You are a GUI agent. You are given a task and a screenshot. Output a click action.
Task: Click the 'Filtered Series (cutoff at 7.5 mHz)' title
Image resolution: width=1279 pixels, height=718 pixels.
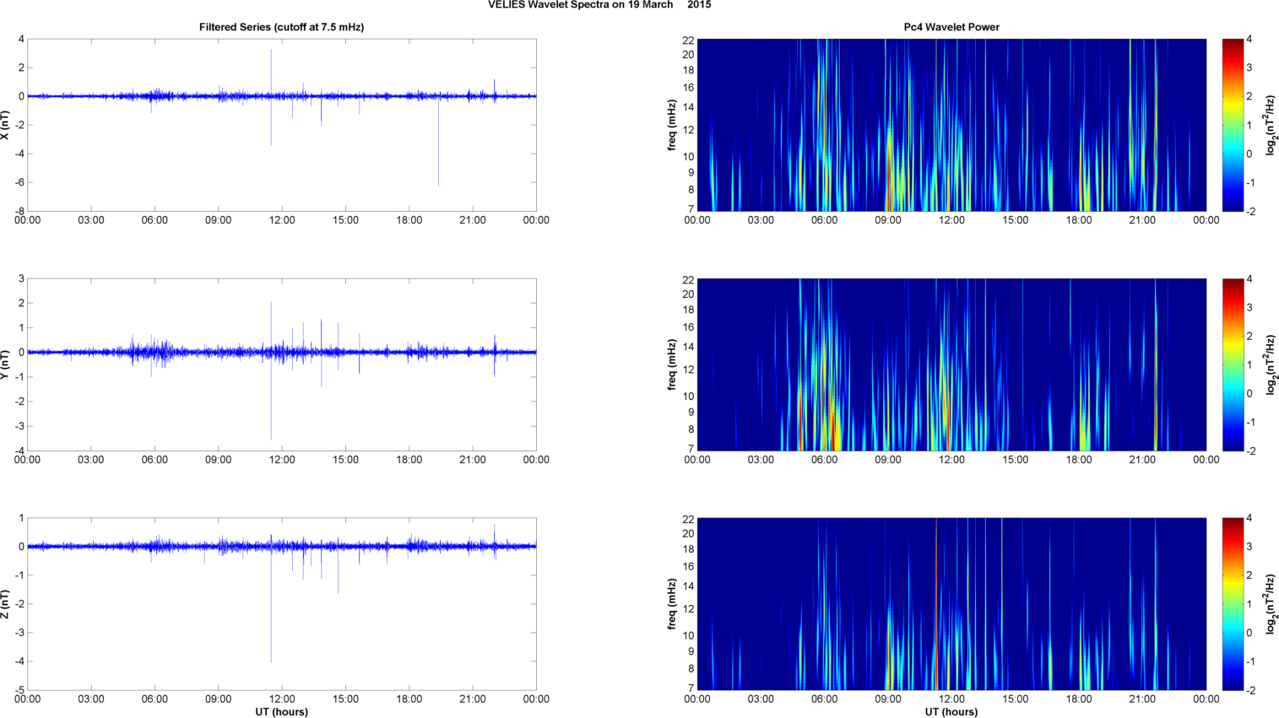click(281, 27)
